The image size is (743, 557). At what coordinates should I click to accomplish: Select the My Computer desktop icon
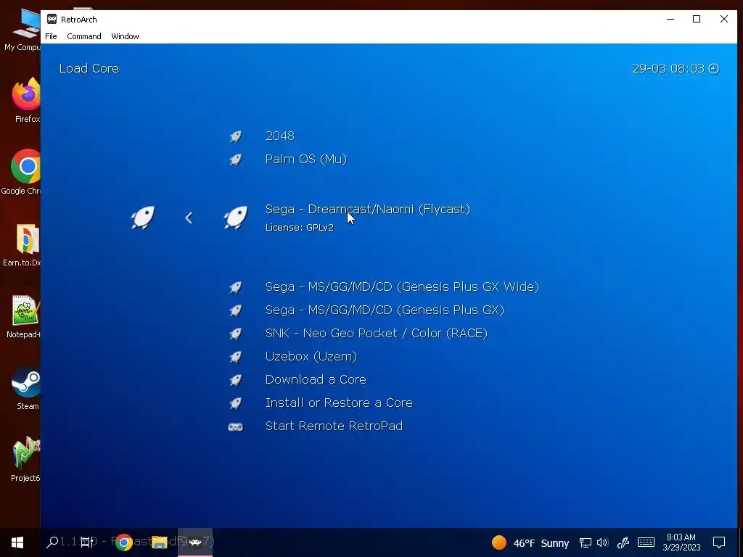tap(22, 29)
